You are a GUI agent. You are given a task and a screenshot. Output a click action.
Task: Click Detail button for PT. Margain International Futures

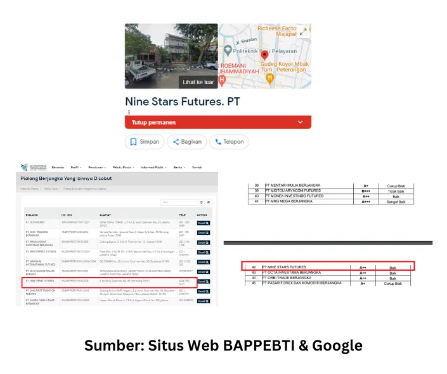[204, 262]
